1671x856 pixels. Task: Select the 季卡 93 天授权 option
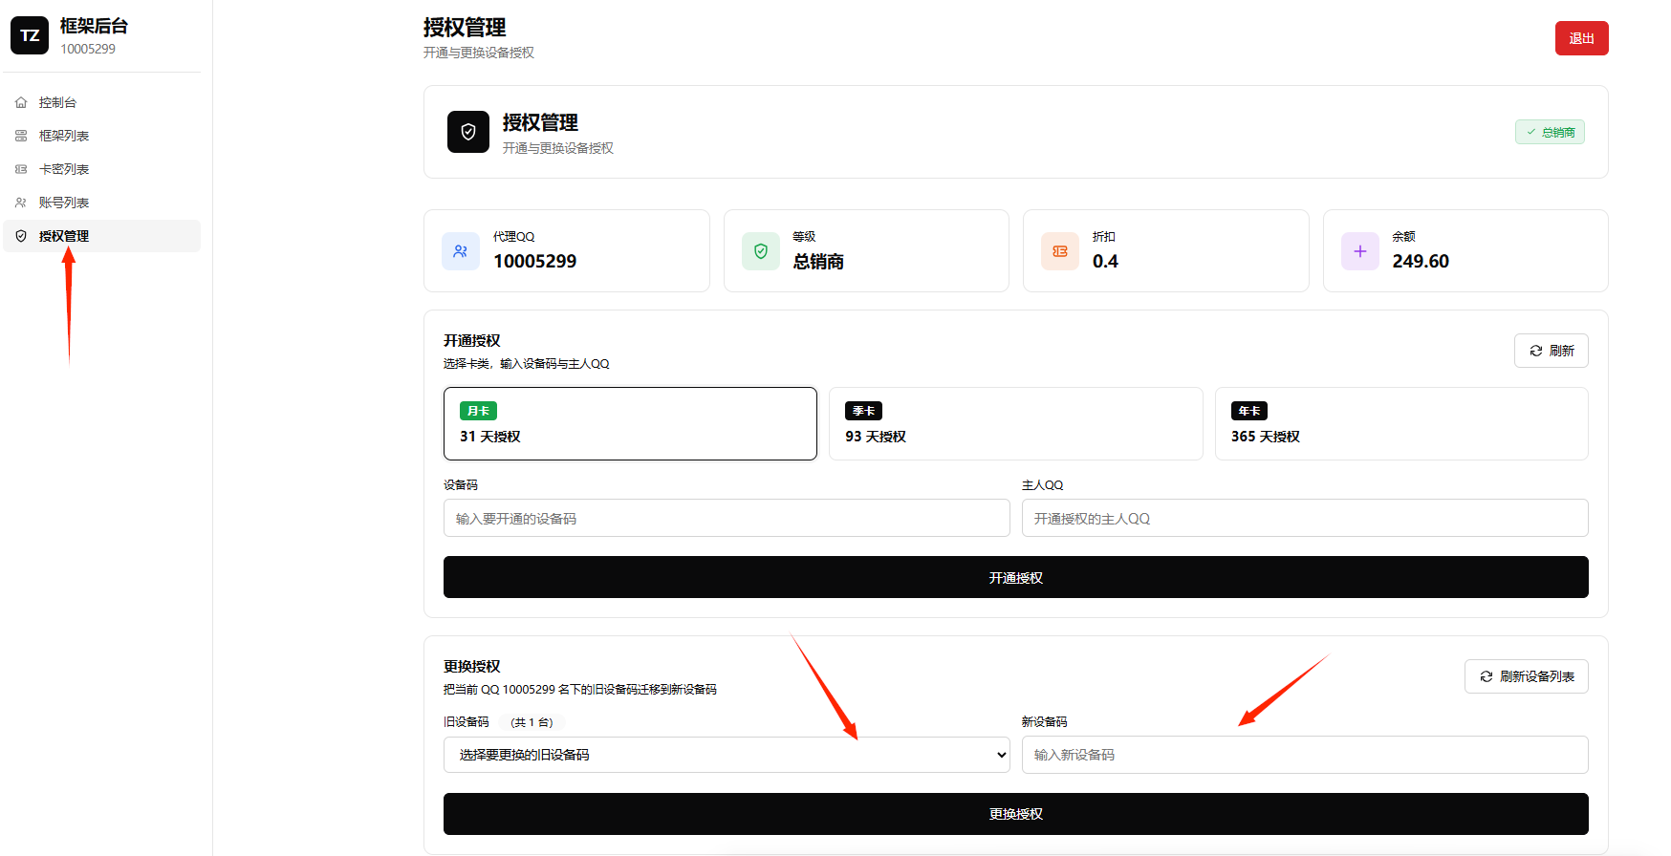click(x=1016, y=423)
